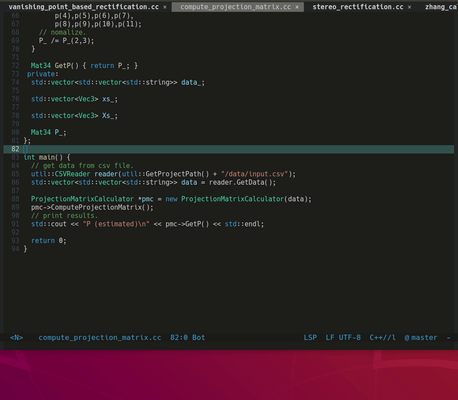Close the compute_projection_matrix.cc tab
Viewport: 458px width, 400px height.
[x=297, y=7]
